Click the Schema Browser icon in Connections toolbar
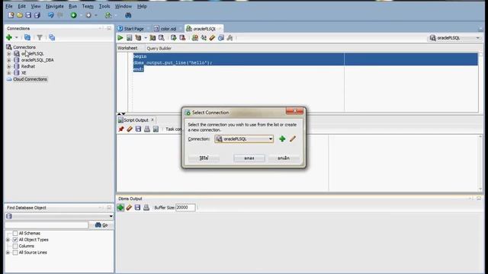Viewport: 488px width, 274px height. [52, 37]
